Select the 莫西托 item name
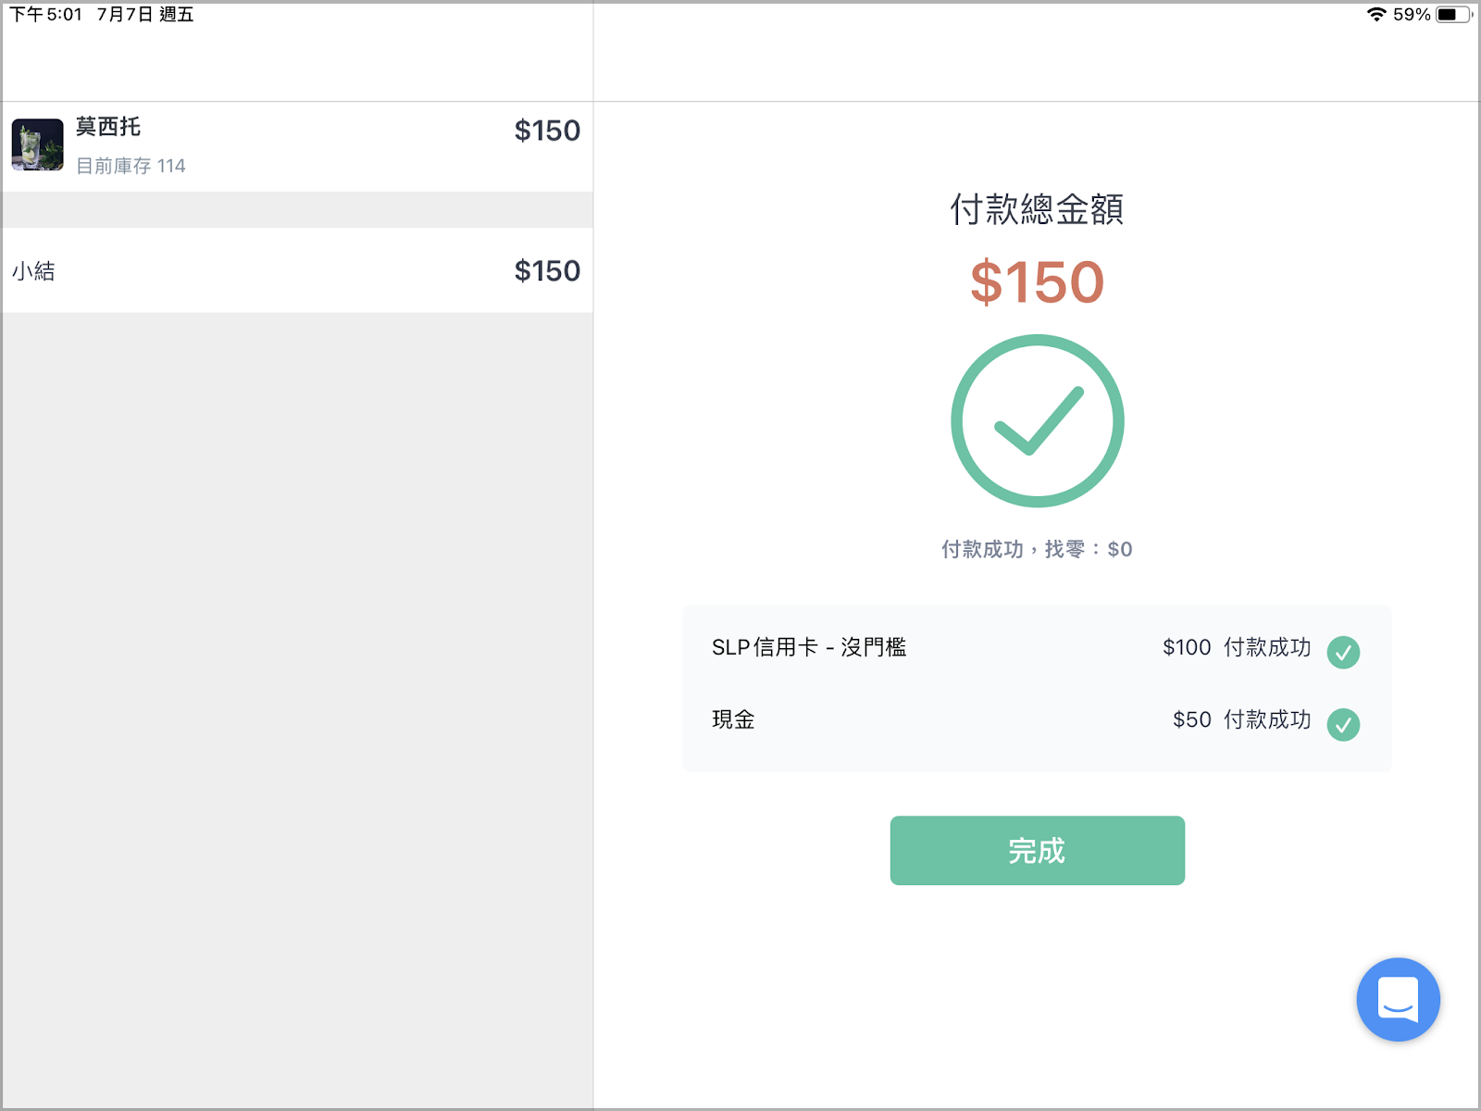 (x=108, y=127)
